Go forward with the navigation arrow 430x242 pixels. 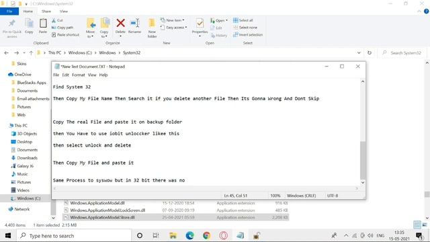click(16, 52)
